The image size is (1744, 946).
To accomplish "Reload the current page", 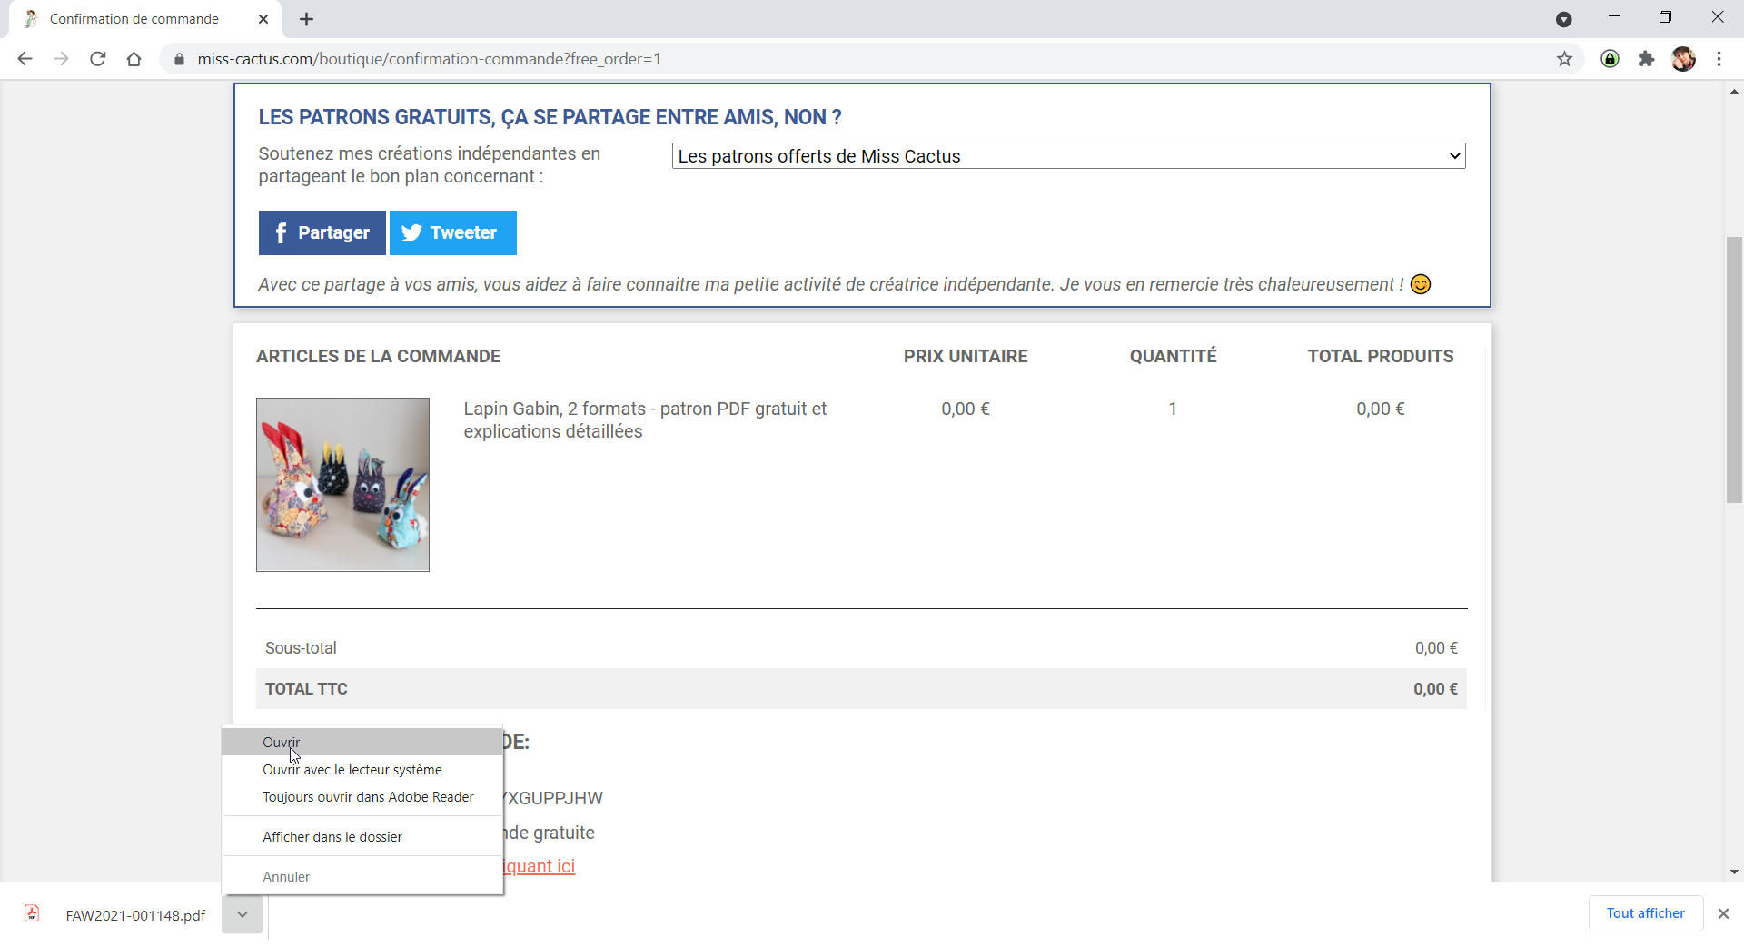I will (97, 58).
